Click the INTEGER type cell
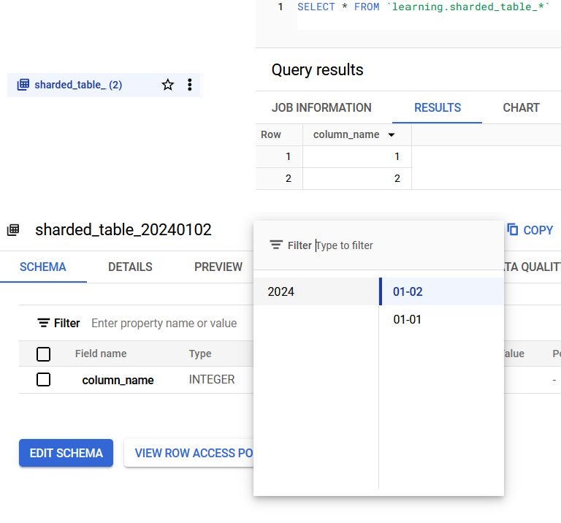This screenshot has width=561, height=523. coord(212,380)
